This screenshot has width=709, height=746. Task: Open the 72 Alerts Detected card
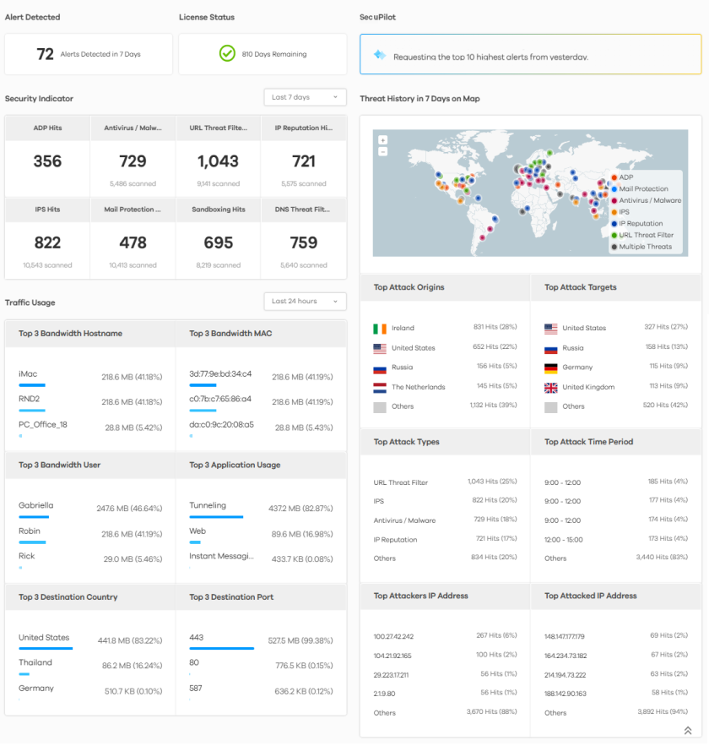click(x=89, y=54)
